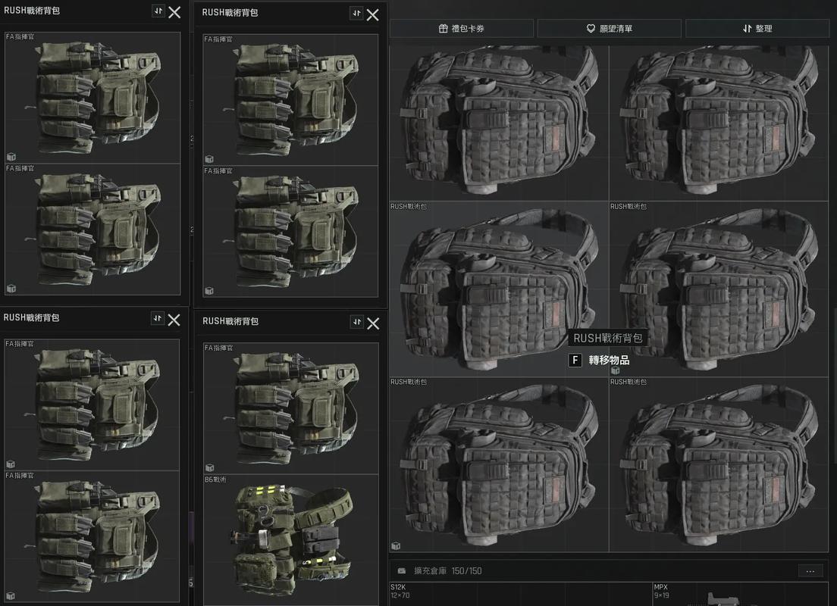Open the three-dot menu beside 擴充倉庫
This screenshot has width=837, height=606.
click(x=810, y=571)
